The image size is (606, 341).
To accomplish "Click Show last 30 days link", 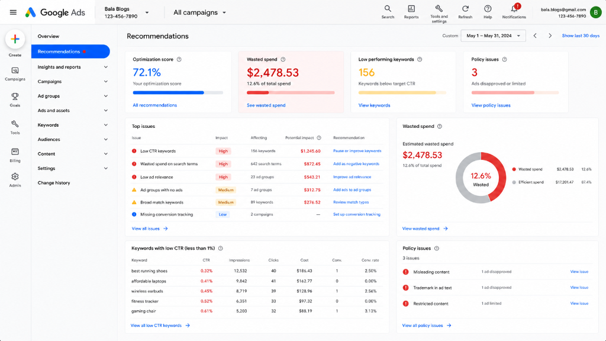I will click(x=581, y=36).
